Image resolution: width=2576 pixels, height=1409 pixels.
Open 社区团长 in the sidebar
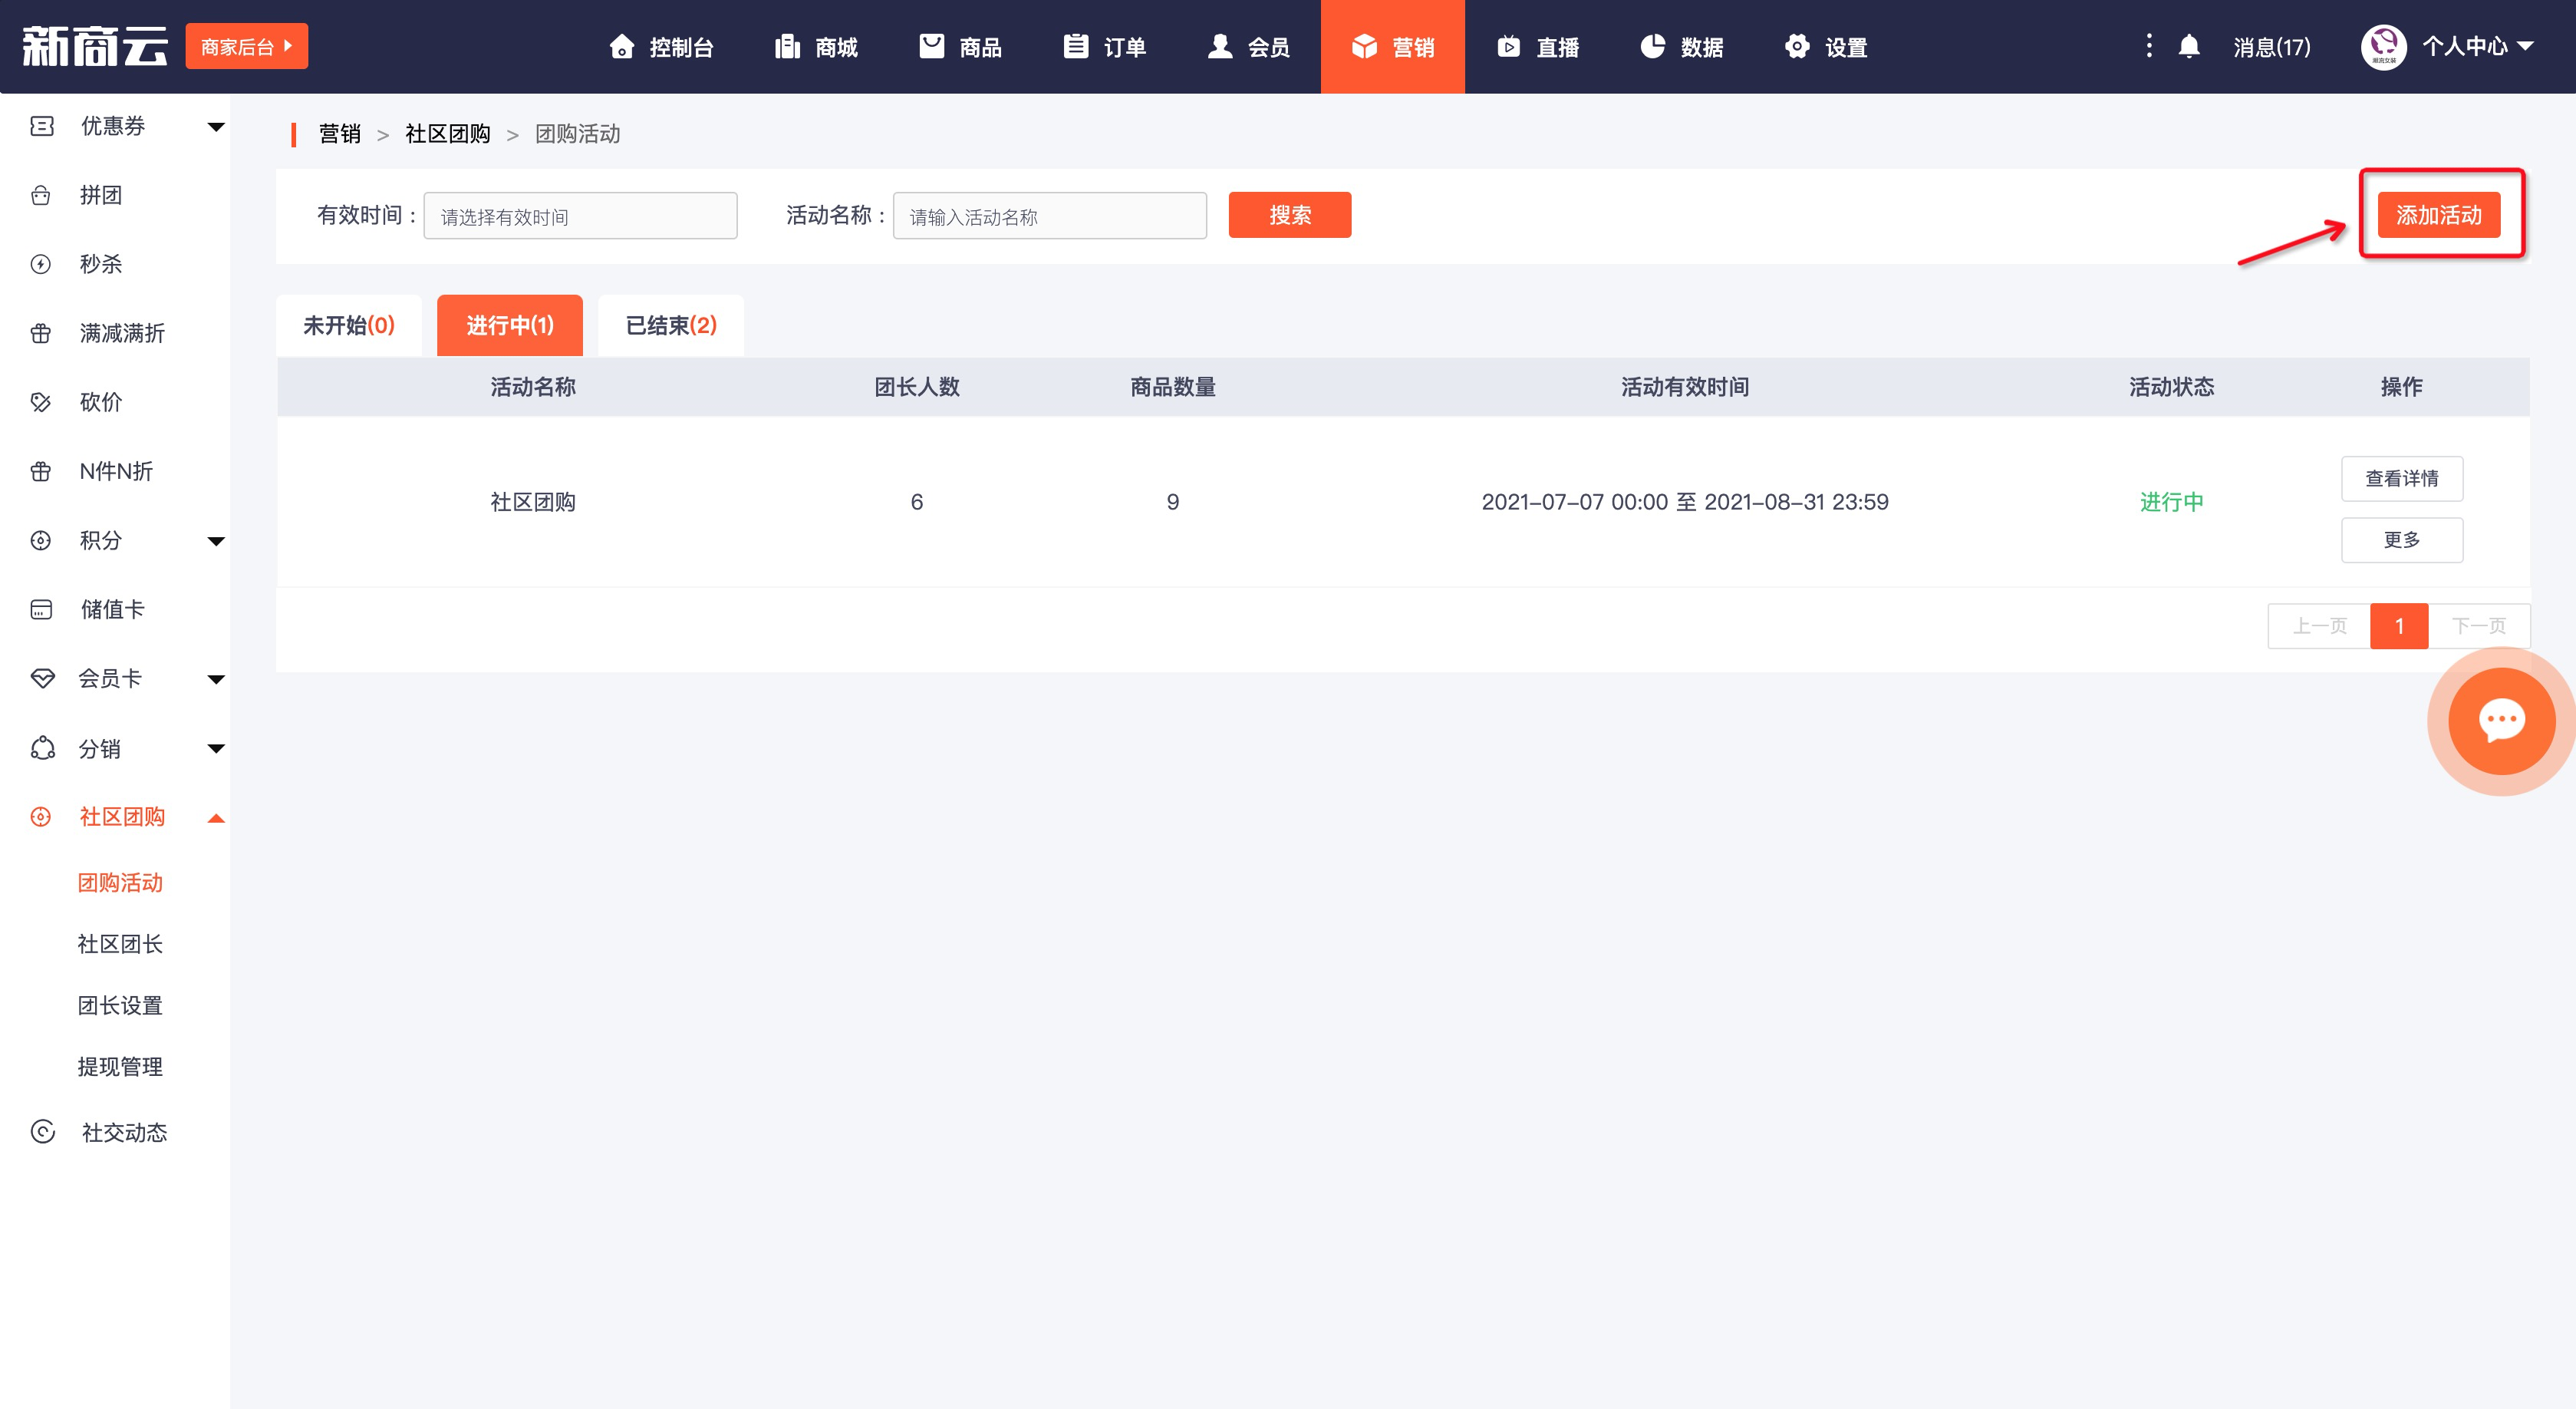(120, 944)
